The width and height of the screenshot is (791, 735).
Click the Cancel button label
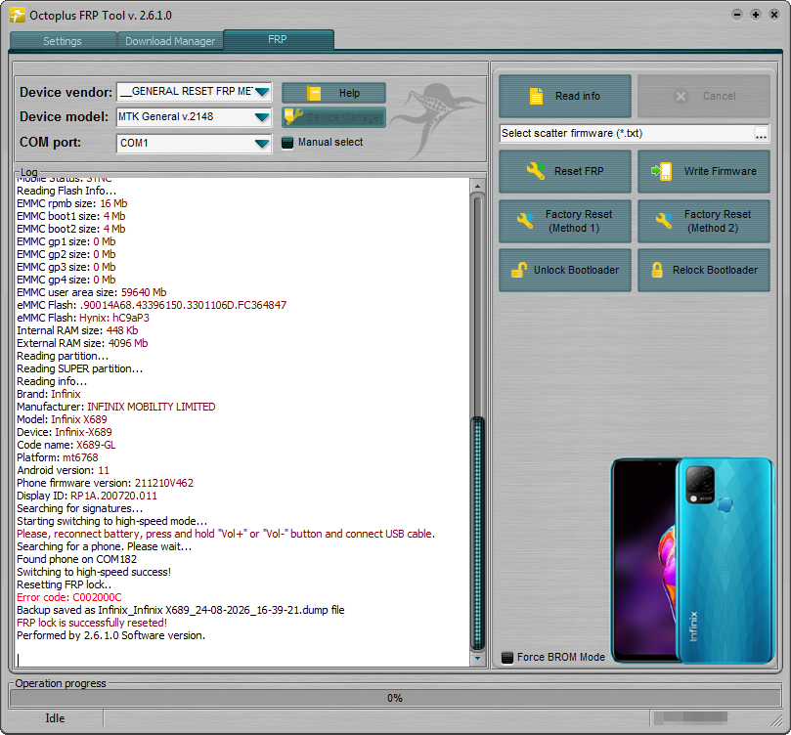tap(719, 96)
